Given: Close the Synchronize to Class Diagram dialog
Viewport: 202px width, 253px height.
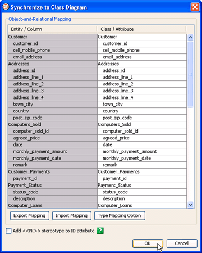Looking at the screenshot, I should pos(195,7).
